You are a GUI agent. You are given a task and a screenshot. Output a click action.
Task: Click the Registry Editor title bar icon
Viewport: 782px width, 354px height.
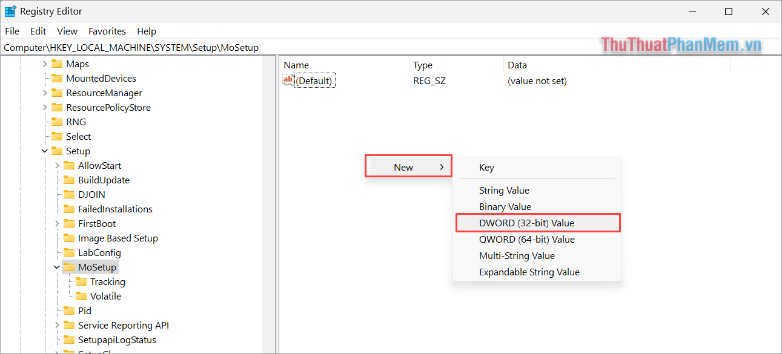coord(10,11)
